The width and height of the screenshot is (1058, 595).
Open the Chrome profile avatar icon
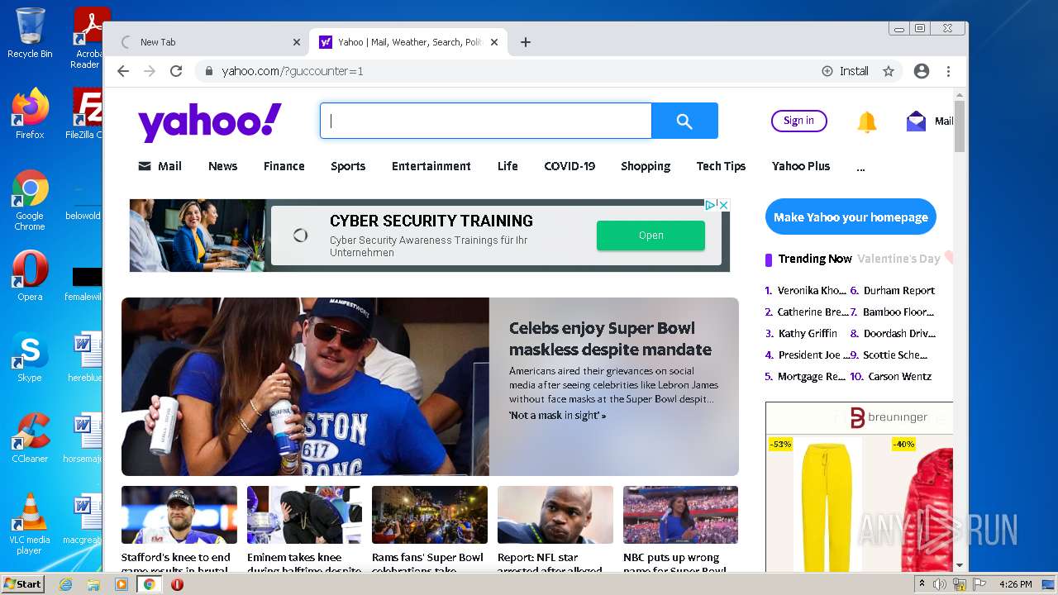tap(922, 71)
